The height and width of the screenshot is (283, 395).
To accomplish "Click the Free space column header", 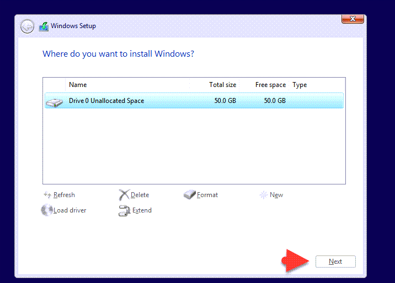I will pyautogui.click(x=270, y=85).
